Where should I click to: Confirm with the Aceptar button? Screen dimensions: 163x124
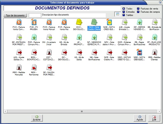[37, 118]
